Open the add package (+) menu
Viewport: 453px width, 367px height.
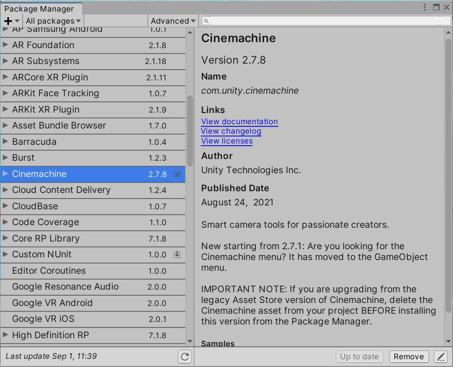11,20
